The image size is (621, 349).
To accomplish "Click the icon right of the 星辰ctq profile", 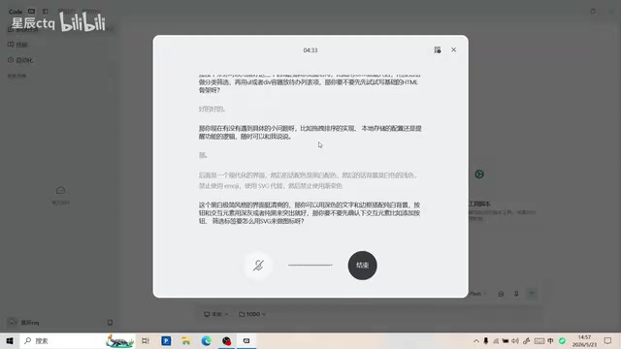I will click(110, 323).
